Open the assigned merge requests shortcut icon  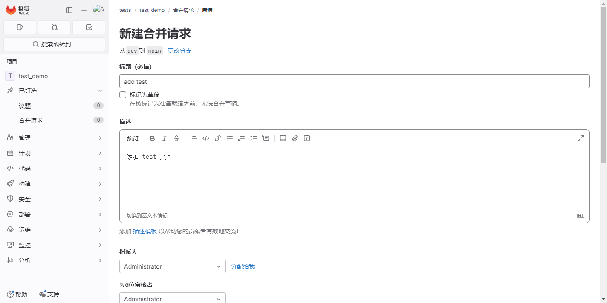tap(54, 27)
